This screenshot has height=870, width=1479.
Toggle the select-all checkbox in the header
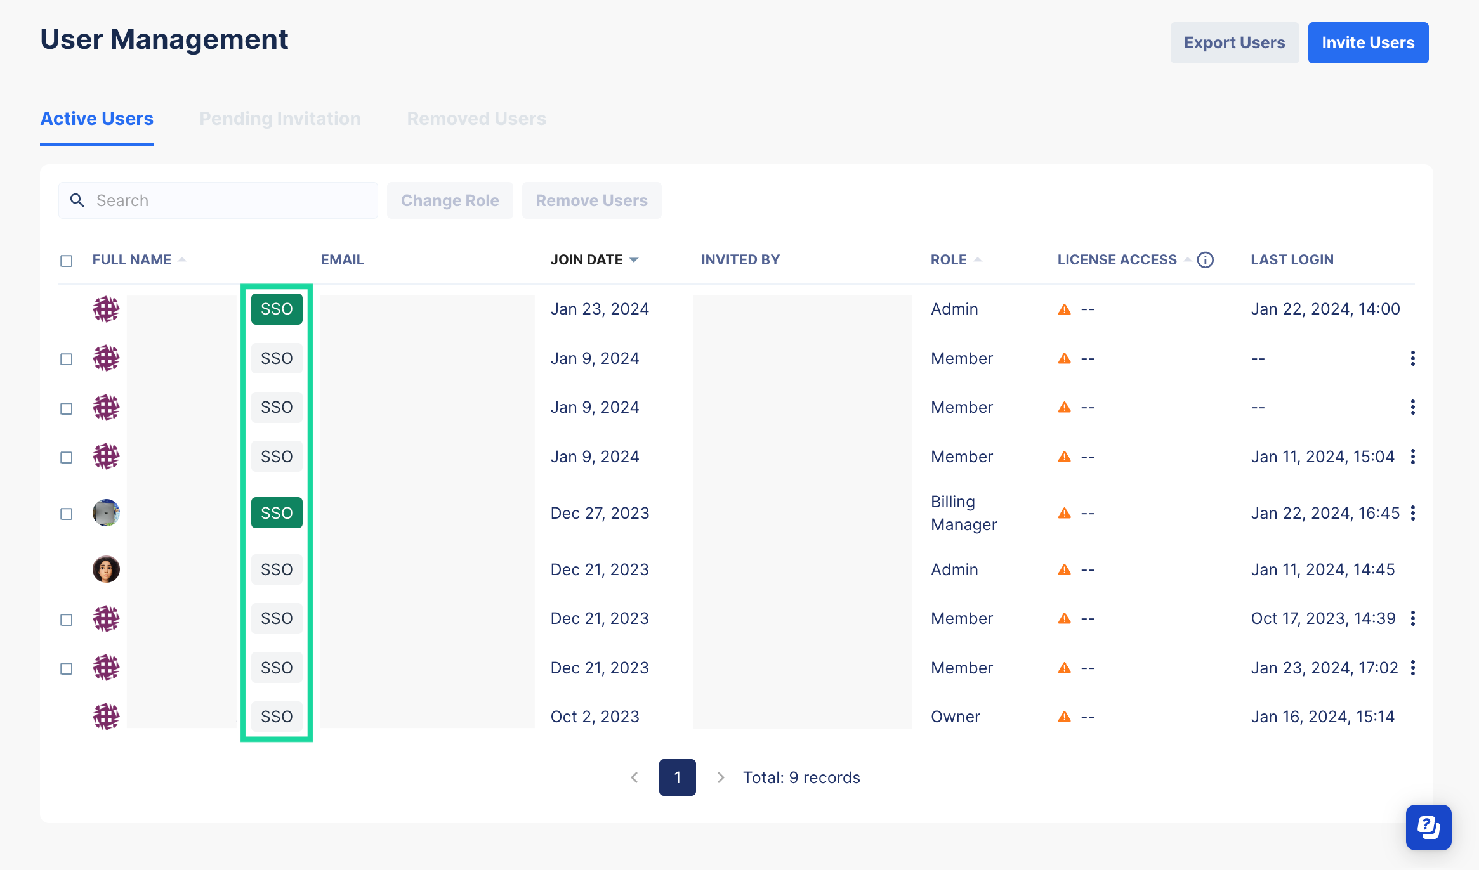tap(67, 261)
